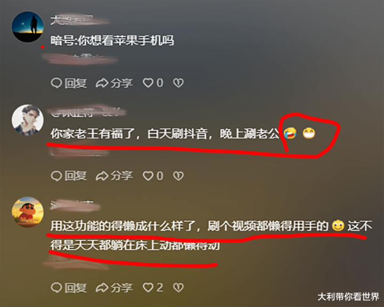384x307 pixels.
Task: Reply to the 老王 Douyin comment
Action: 69,176
